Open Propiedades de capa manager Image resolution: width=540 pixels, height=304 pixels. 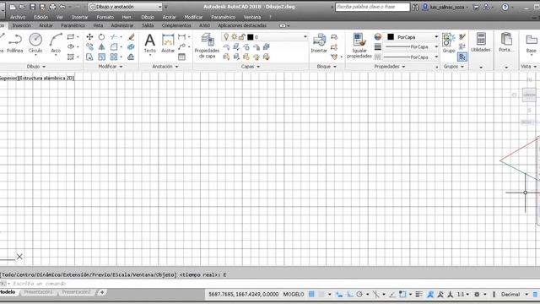[207, 46]
